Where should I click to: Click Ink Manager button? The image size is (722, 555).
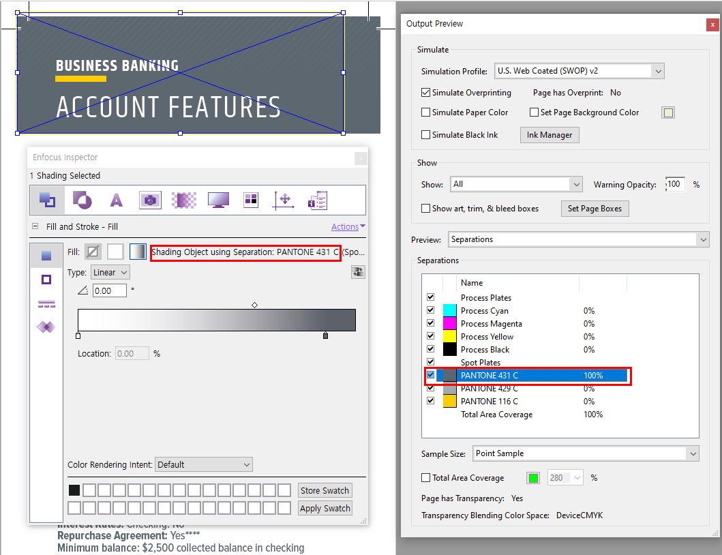point(550,135)
